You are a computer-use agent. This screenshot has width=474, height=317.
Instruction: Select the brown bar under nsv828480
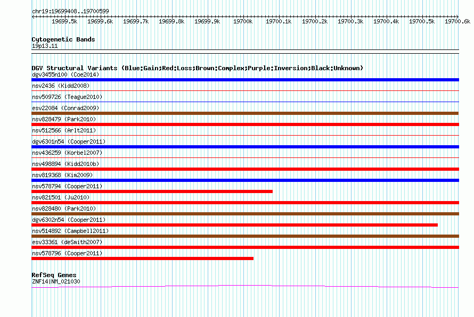[245, 214]
